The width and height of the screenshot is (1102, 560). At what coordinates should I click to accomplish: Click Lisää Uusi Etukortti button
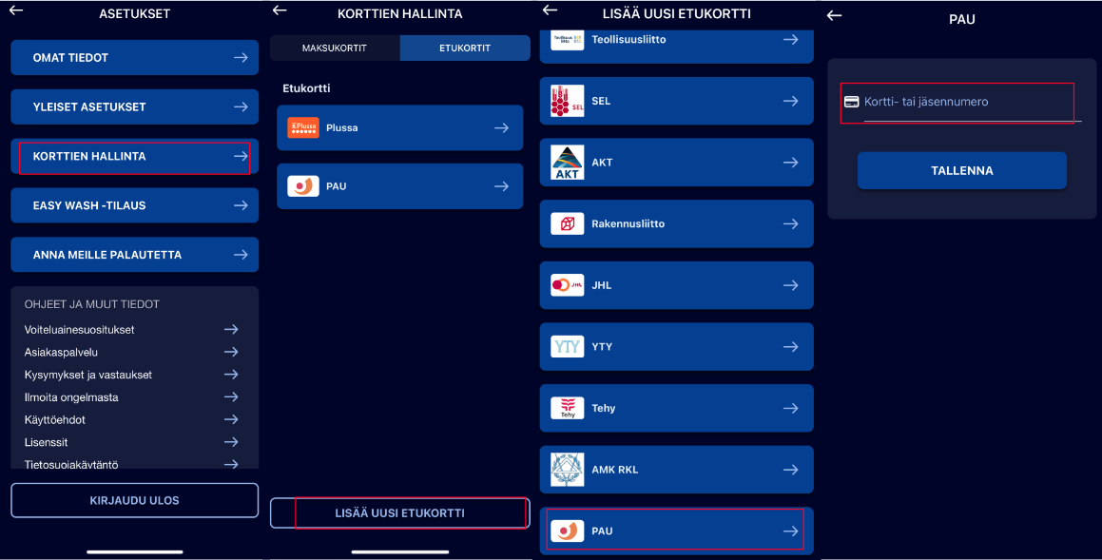(400, 512)
